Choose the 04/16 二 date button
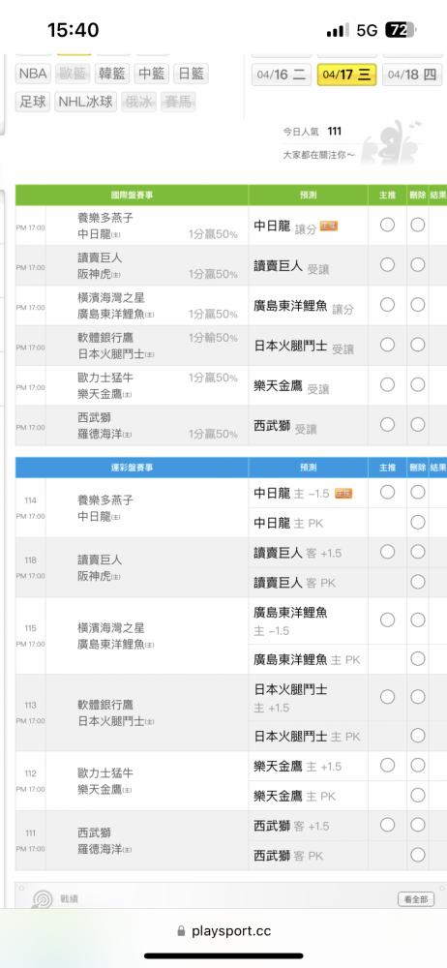 (281, 75)
